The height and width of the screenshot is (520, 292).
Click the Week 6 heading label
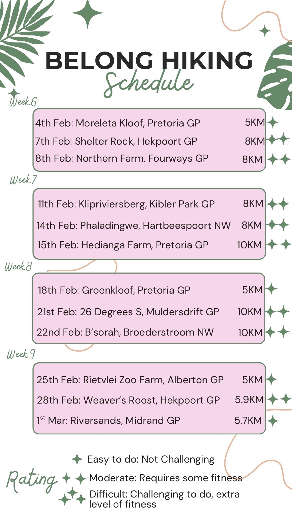[x=23, y=102]
